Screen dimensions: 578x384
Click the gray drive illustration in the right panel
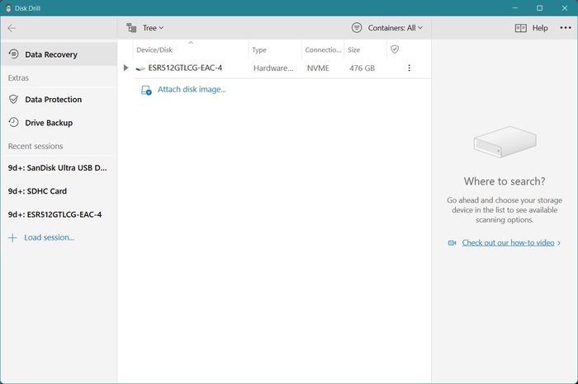pos(505,142)
